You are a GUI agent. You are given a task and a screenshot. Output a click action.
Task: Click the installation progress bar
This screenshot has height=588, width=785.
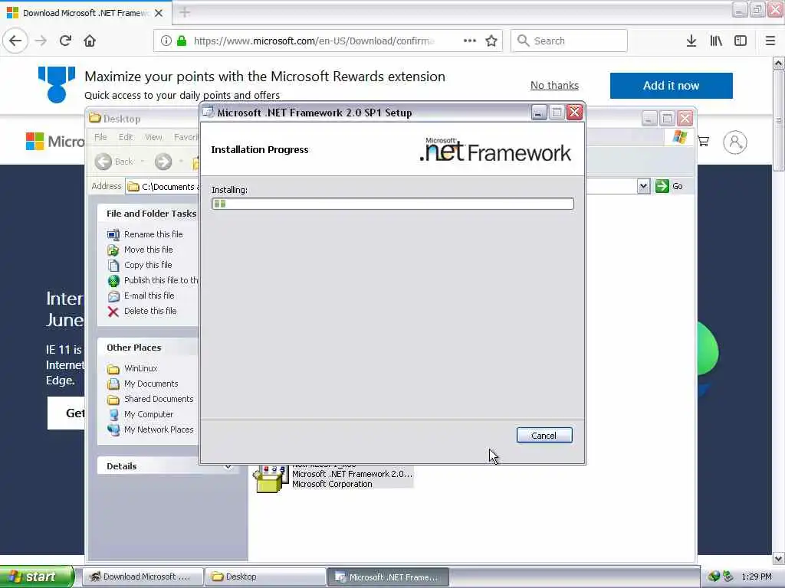tap(392, 204)
